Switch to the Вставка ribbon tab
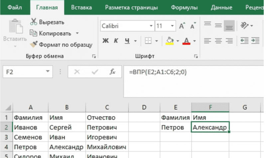The image size is (266, 158). [x=81, y=7]
